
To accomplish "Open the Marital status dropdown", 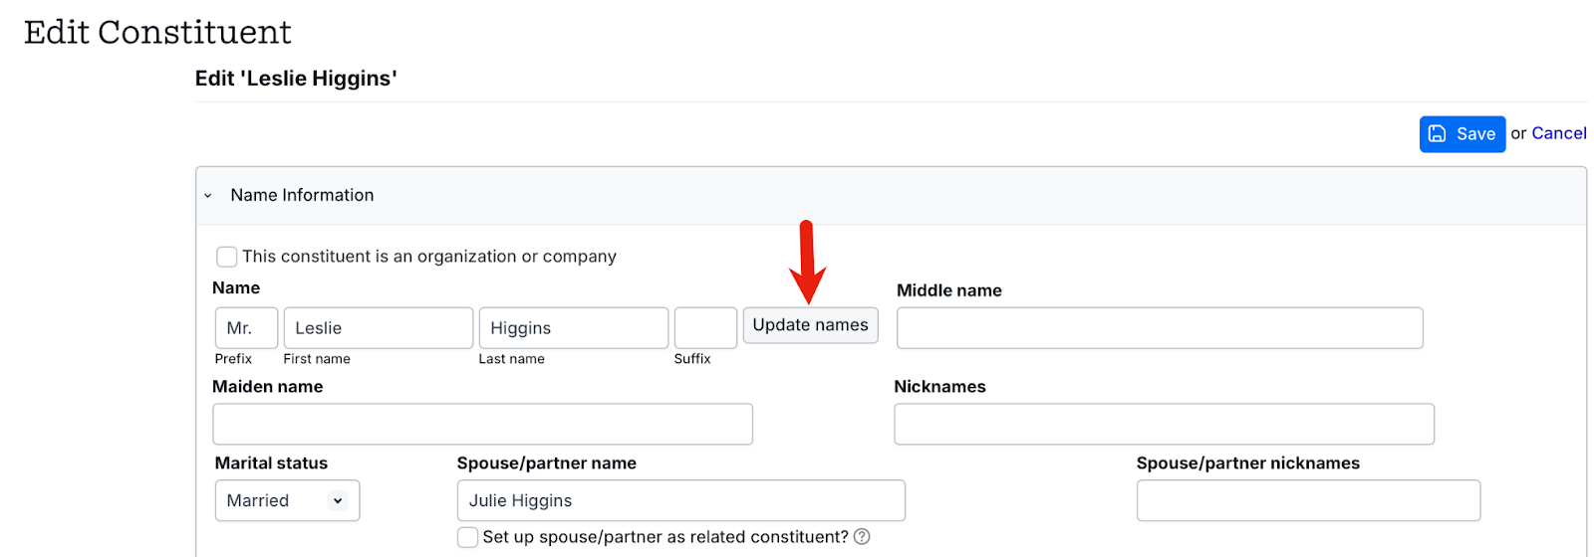I will point(287,501).
